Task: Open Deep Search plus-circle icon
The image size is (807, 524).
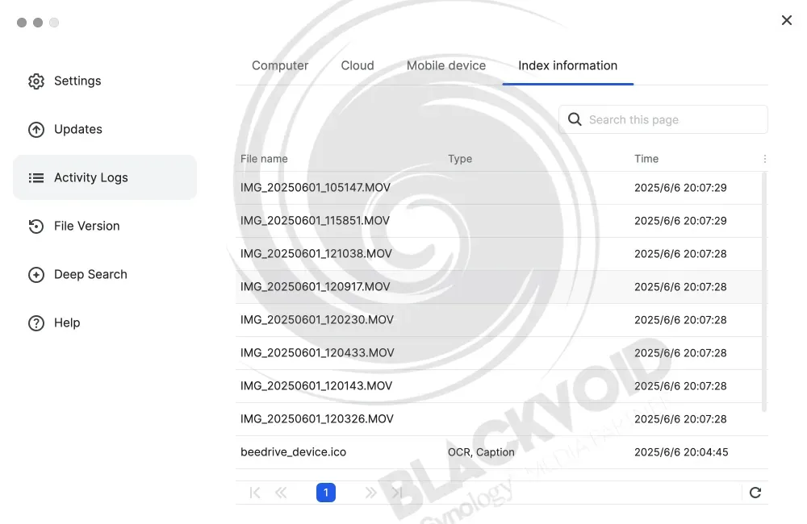Action: coord(36,275)
